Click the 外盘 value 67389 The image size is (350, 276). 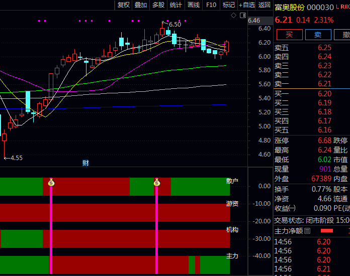[x=321, y=179]
